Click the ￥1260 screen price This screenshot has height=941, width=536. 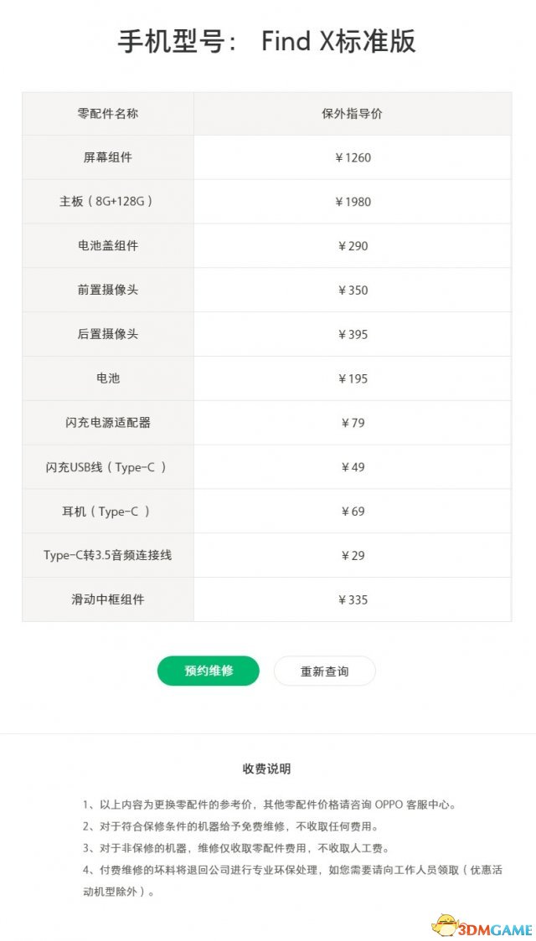click(353, 158)
